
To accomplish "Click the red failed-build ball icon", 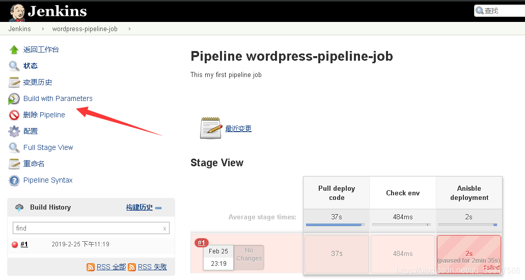I will (x=15, y=244).
